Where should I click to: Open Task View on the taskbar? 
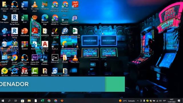pos(16,101)
